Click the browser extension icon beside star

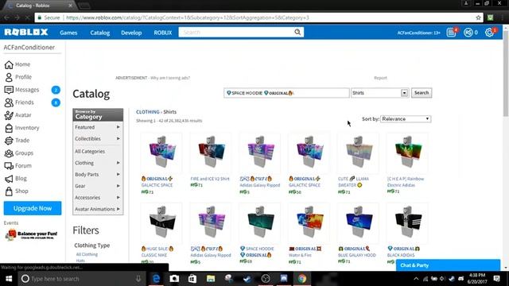490,17
